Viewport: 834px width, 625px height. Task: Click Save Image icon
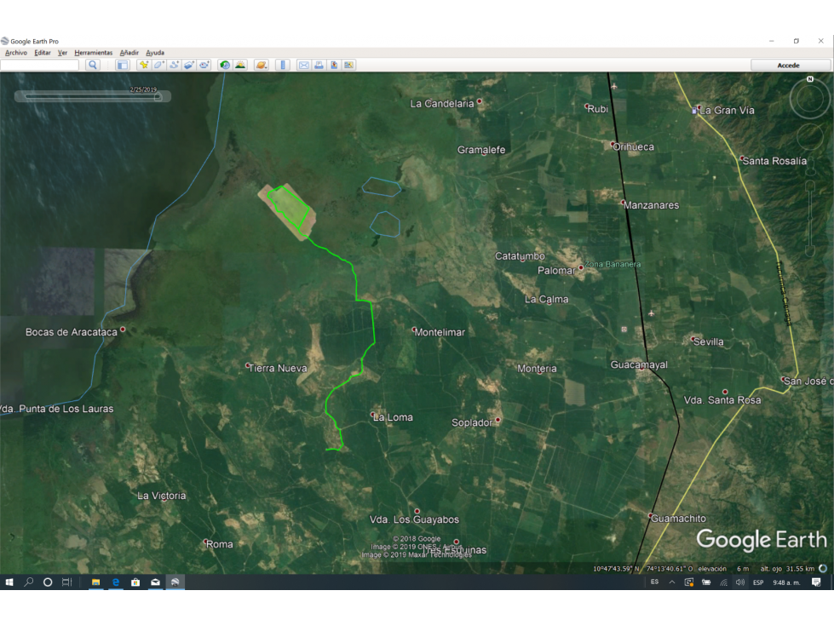pos(334,65)
